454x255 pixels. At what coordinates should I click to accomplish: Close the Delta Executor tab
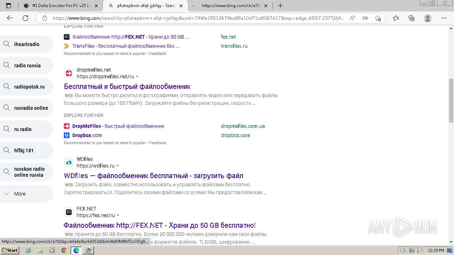pos(96,6)
